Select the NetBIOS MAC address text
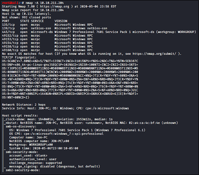Viewport: 199px width, 175px height. pyautogui.click(x=144, y=123)
